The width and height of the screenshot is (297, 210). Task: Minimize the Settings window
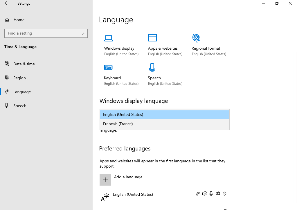(264, 3)
